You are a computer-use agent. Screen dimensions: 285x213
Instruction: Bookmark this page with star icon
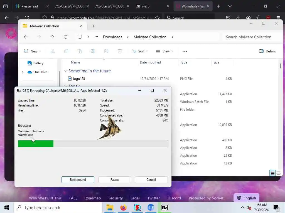click(157, 18)
